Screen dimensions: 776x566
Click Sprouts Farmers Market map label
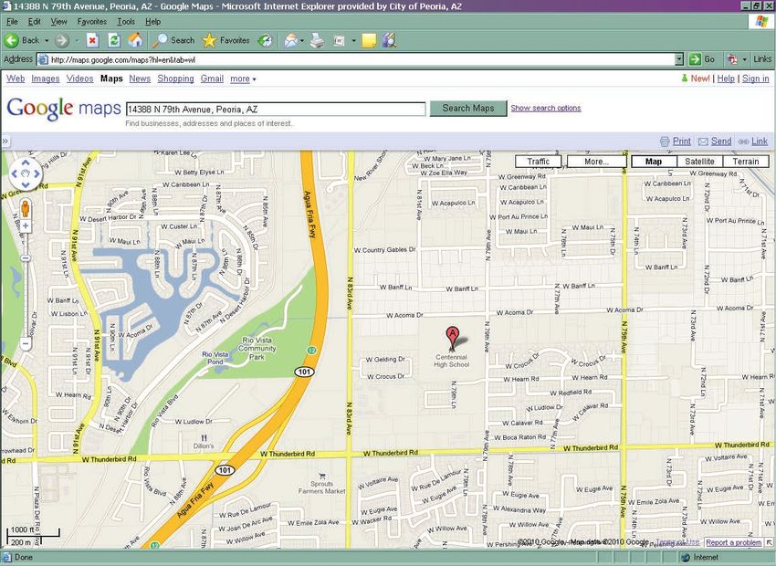pos(321,487)
